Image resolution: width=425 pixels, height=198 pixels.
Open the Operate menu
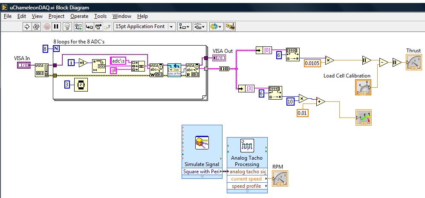79,16
